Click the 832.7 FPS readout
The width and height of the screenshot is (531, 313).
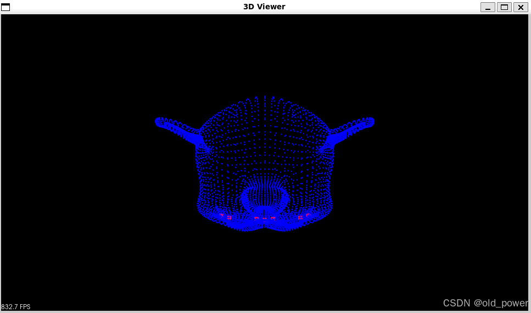coord(16,306)
